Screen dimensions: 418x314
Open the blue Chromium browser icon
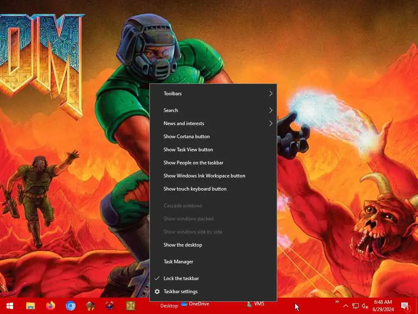coord(70,306)
